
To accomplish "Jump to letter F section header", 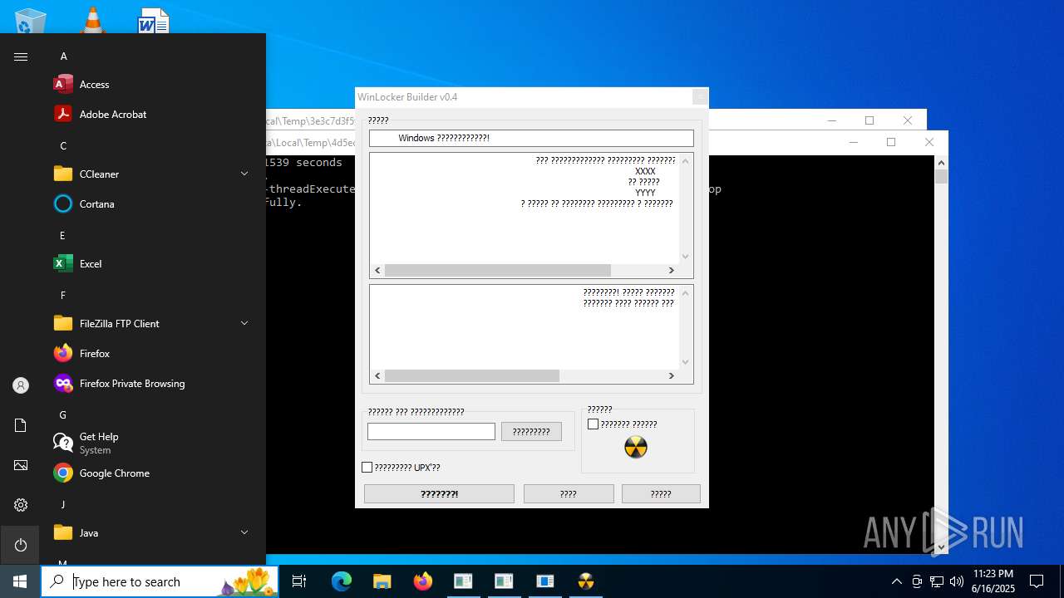I will point(62,296).
